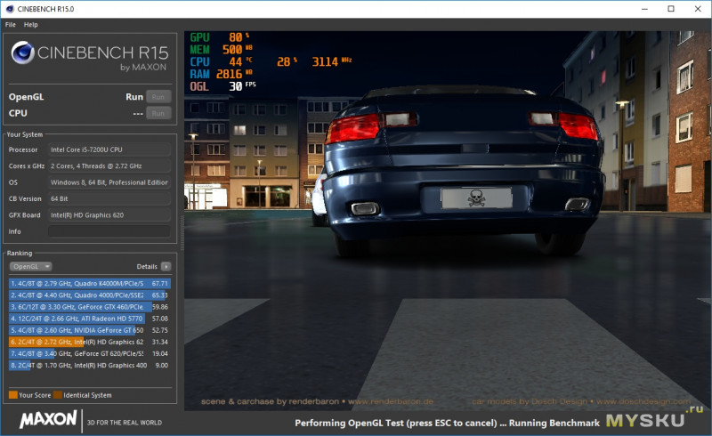Select ranking row 4 ATI Radeon HD 5770
712x436 pixels.
[x=90, y=319]
